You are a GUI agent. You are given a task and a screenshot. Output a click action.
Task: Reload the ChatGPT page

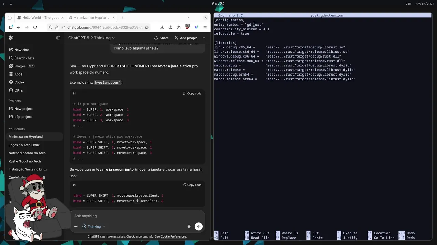tap(35, 27)
